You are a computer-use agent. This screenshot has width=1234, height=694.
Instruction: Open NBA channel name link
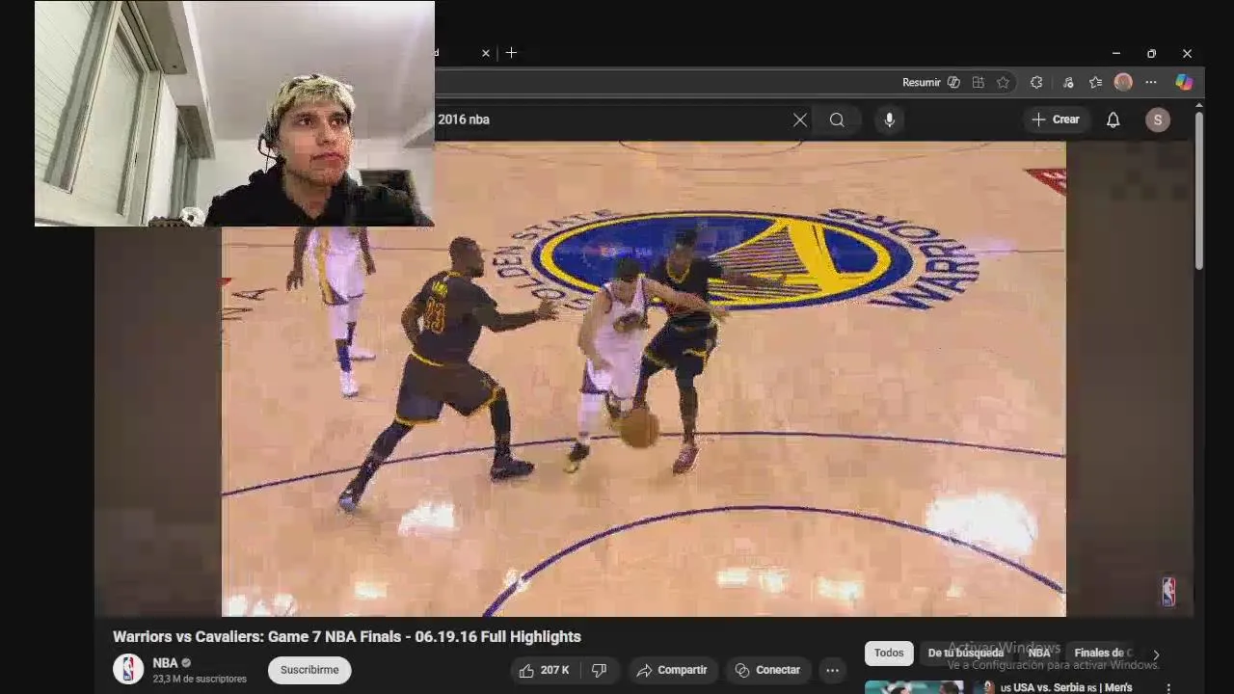(x=165, y=663)
